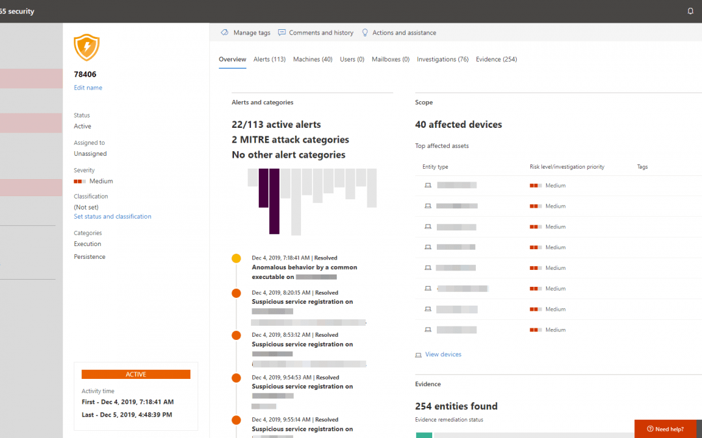Click the tall purple bar in the alerts chart
702x438 pixels.
(274, 202)
